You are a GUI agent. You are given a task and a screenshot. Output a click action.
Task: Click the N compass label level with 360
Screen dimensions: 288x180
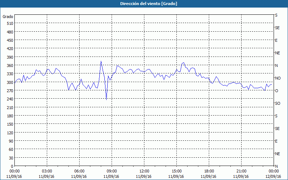tap(276, 66)
